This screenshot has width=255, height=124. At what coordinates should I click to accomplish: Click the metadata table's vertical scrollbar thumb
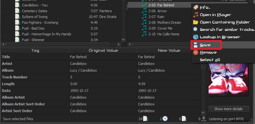coord(203,66)
